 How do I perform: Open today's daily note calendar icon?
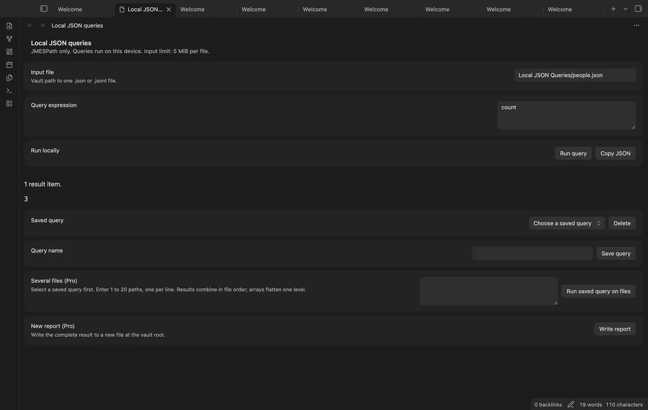tap(9, 65)
